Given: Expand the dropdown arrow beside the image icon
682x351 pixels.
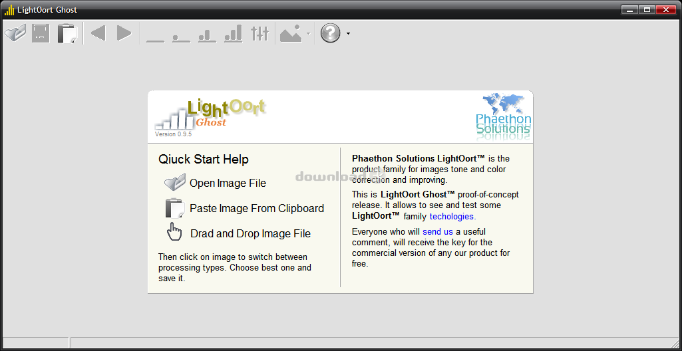Looking at the screenshot, I should tap(308, 33).
